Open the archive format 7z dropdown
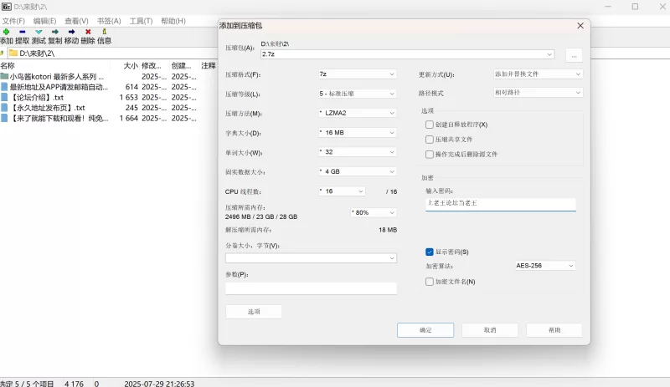 (x=358, y=74)
